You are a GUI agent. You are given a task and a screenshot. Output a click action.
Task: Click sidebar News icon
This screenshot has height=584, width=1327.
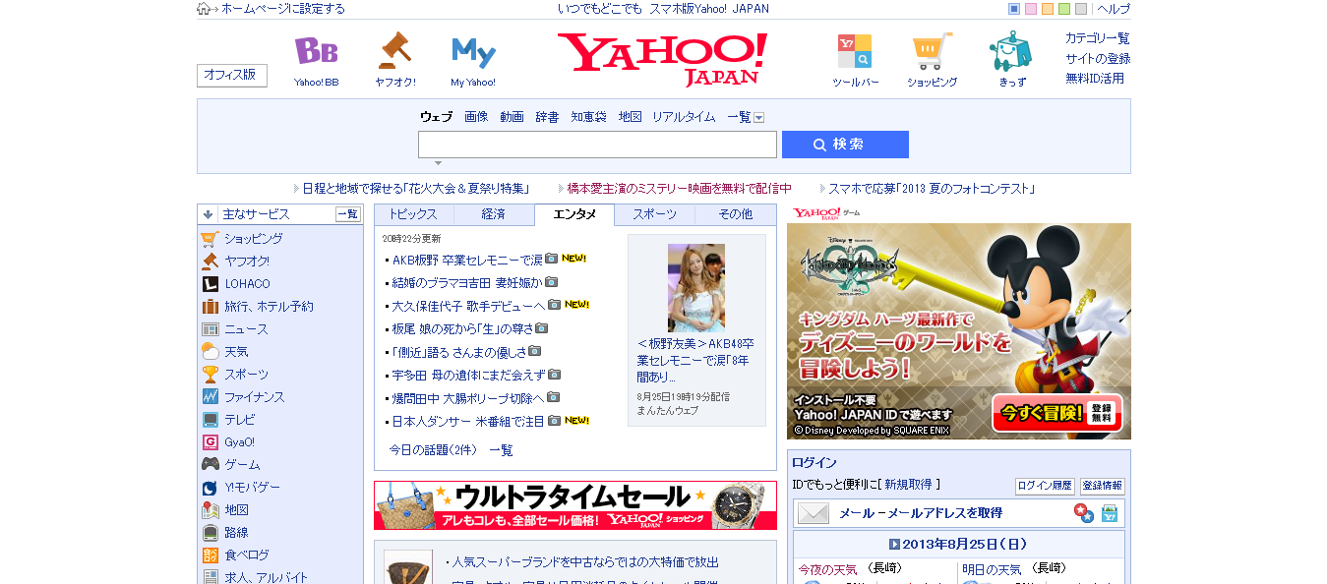tap(210, 329)
